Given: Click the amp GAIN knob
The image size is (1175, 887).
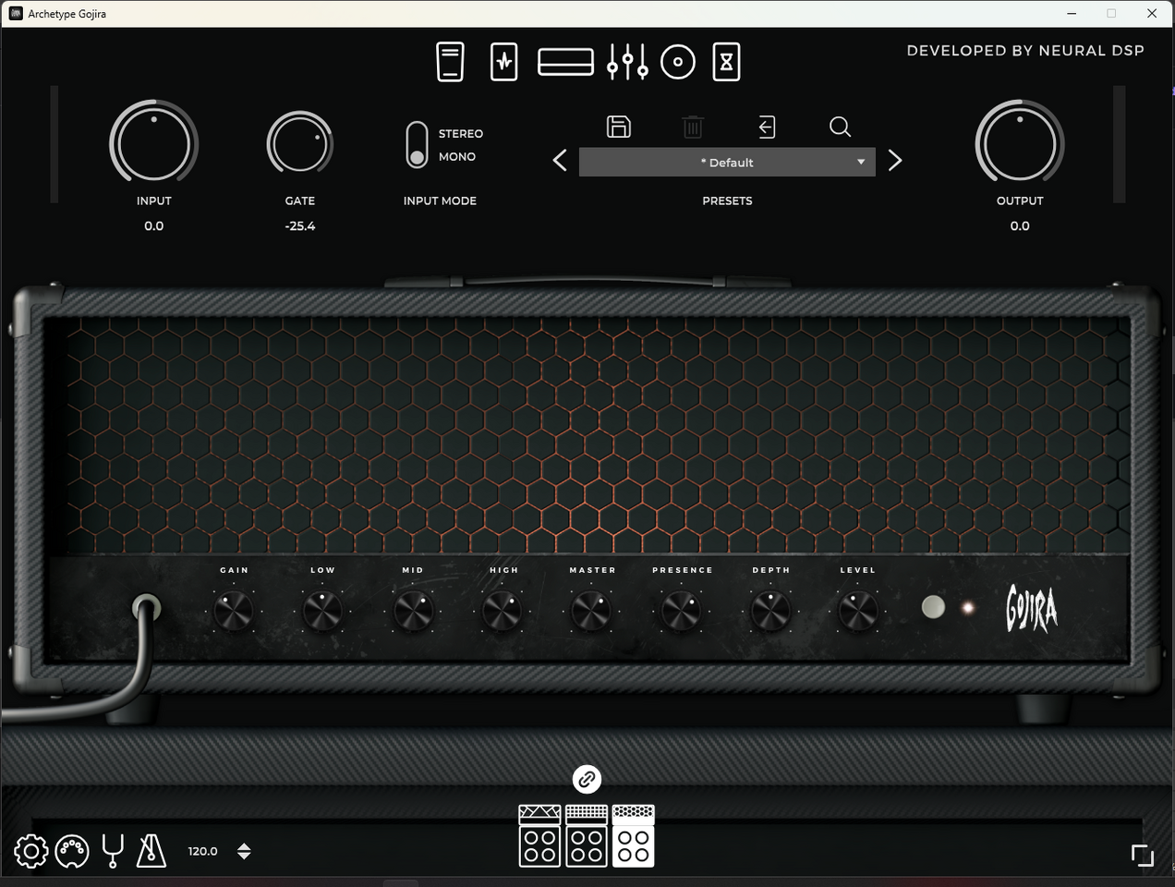Looking at the screenshot, I should (234, 611).
